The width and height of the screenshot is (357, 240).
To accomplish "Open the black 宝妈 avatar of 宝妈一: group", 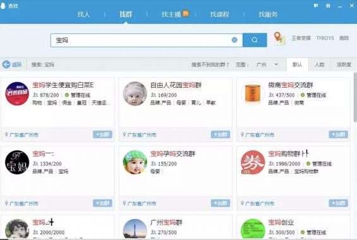I will 17,162.
